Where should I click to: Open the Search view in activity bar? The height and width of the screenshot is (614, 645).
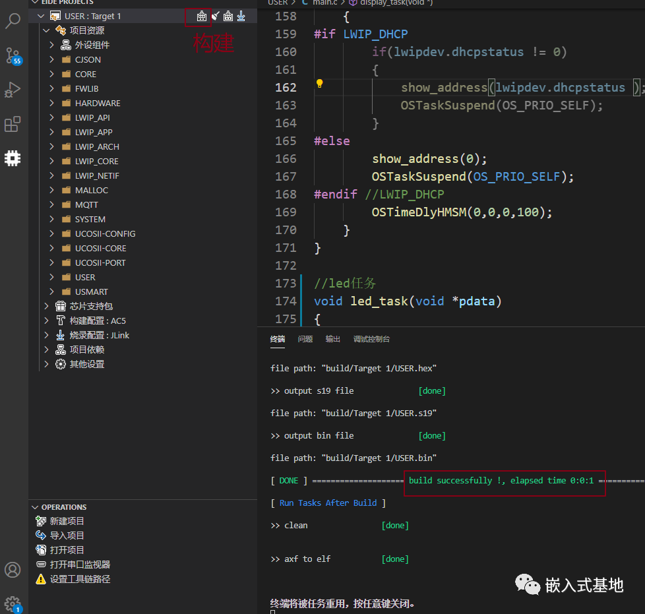click(x=13, y=21)
